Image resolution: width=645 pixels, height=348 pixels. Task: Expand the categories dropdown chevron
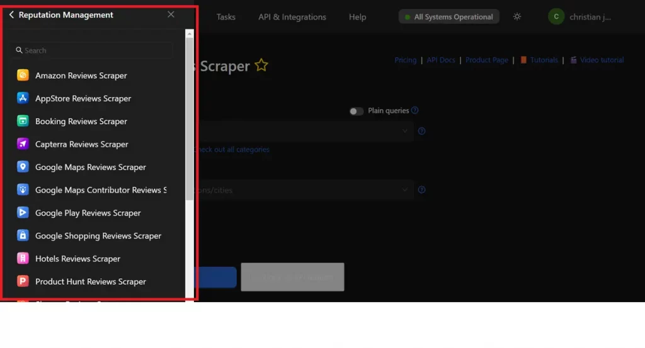click(405, 132)
